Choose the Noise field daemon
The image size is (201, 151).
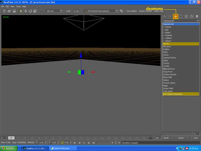(181, 77)
